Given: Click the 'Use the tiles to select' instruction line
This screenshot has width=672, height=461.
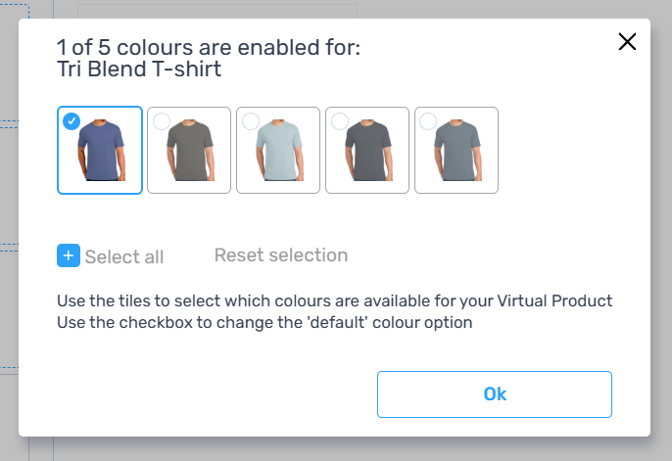Looking at the screenshot, I should click(335, 300).
